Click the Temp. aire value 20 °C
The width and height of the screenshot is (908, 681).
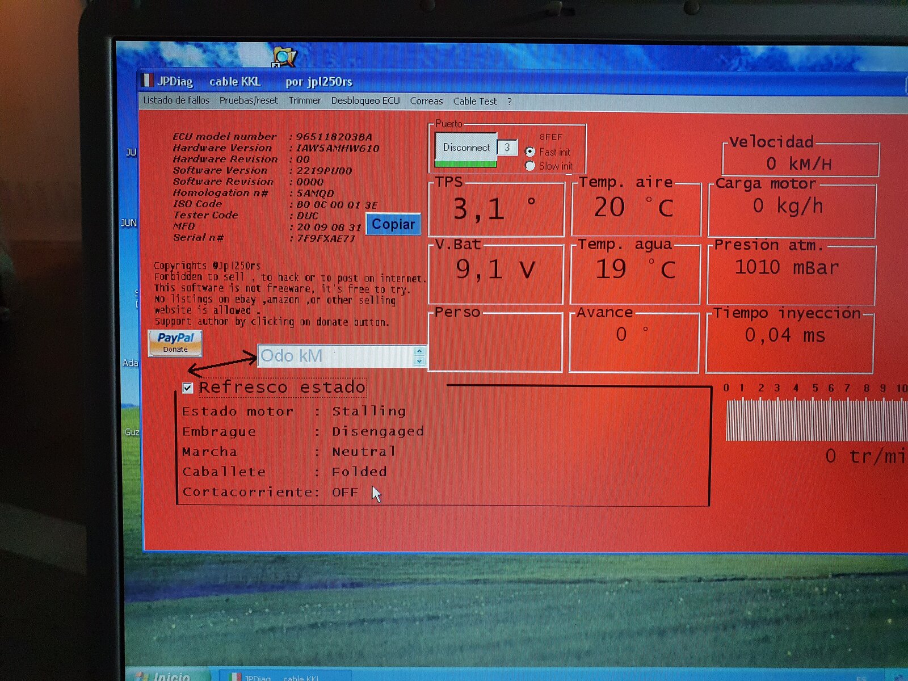pos(633,208)
